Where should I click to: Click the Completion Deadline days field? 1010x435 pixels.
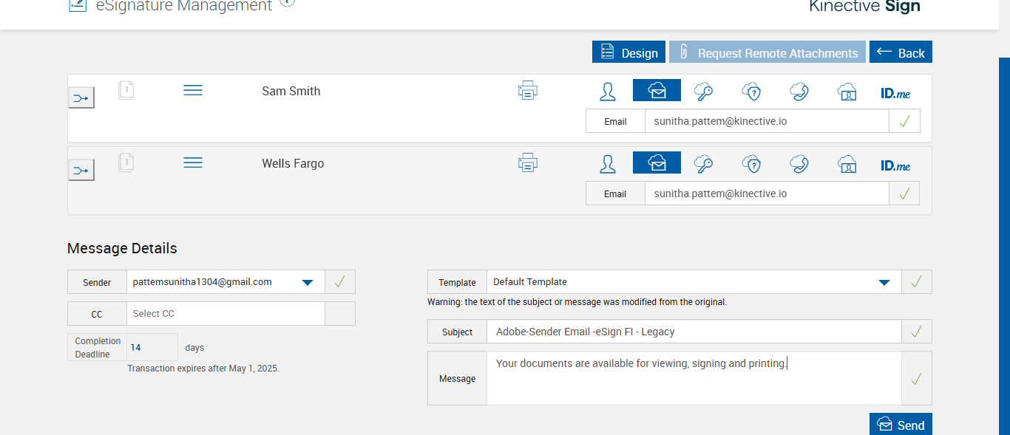pyautogui.click(x=152, y=347)
